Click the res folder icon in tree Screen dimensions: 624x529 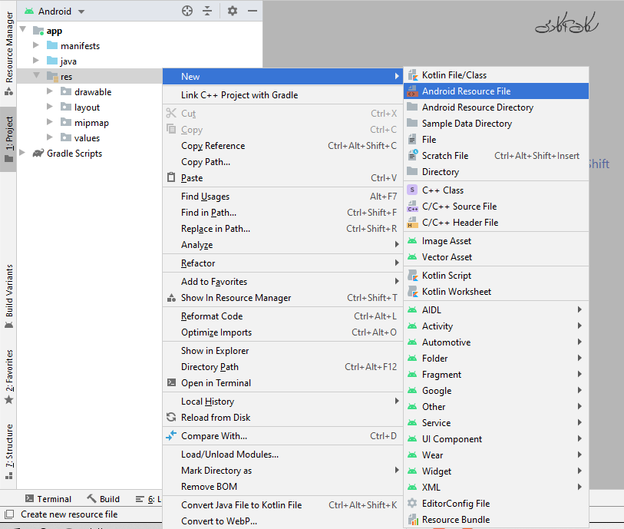pos(52,77)
